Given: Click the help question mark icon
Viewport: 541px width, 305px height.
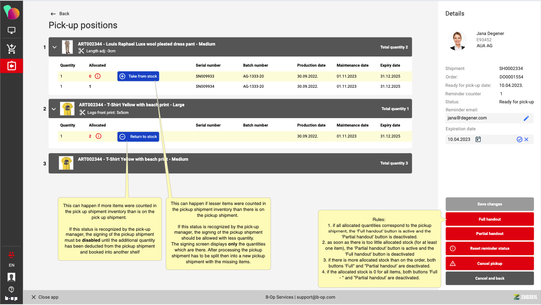Looking at the screenshot, I should click(11, 289).
